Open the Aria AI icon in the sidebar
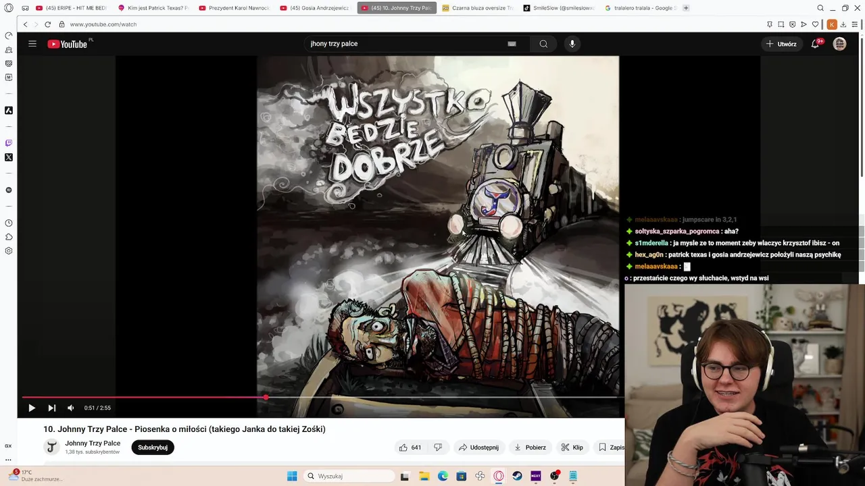The width and height of the screenshot is (865, 486). coord(9,110)
